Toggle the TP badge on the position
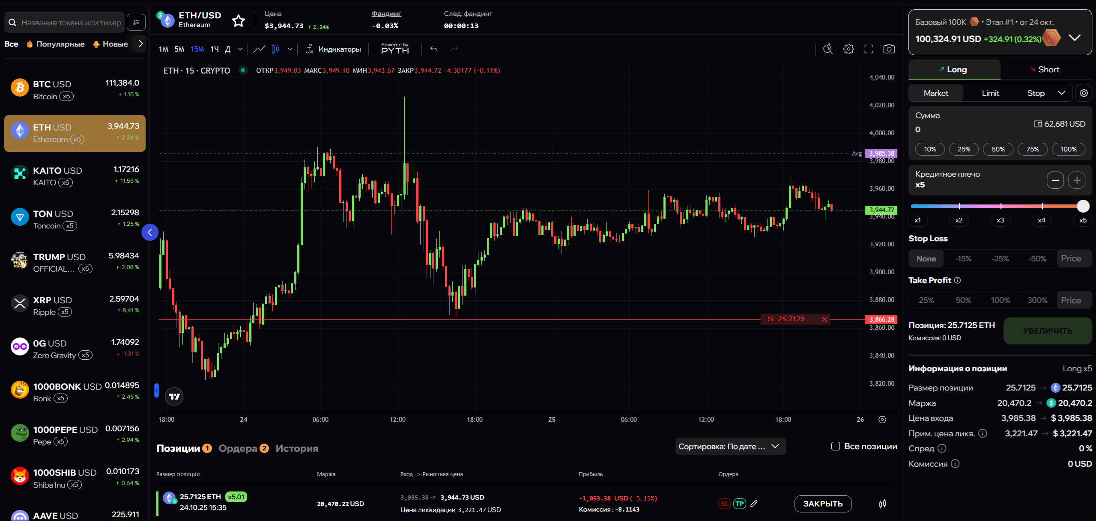 click(739, 503)
